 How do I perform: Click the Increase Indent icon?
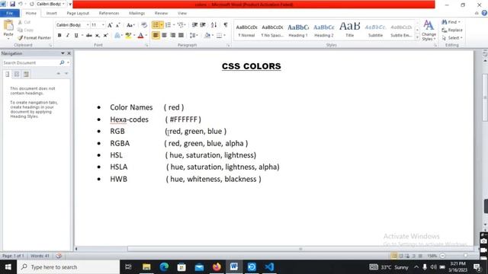click(x=203, y=25)
